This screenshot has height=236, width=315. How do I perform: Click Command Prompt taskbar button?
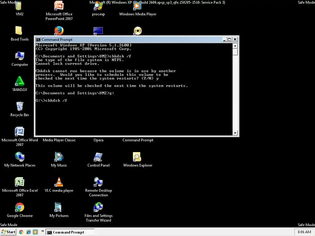pos(70,232)
